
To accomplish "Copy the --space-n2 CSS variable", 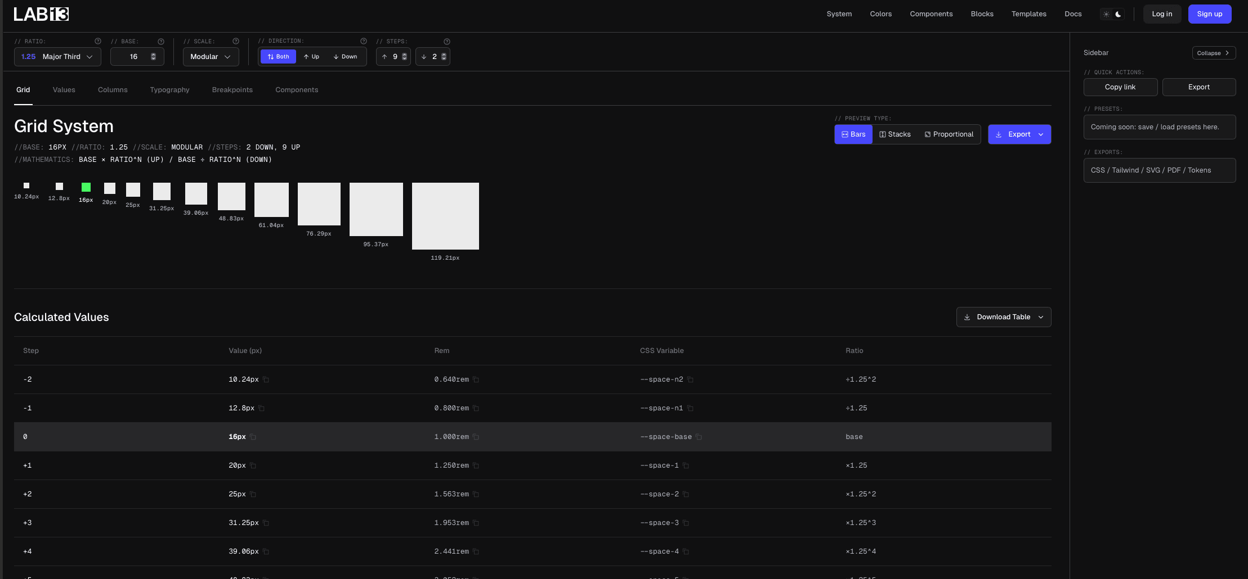I will tap(691, 379).
